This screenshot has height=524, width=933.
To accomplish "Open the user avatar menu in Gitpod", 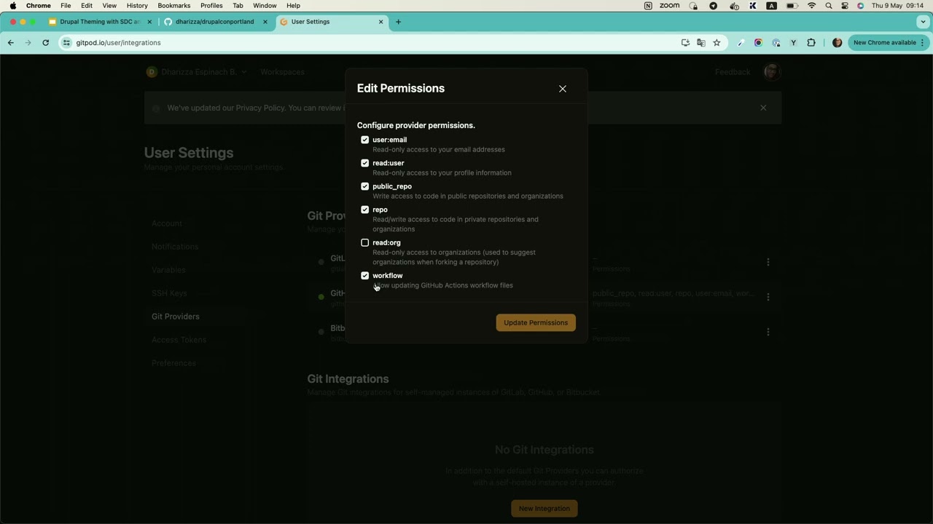I will (x=772, y=71).
